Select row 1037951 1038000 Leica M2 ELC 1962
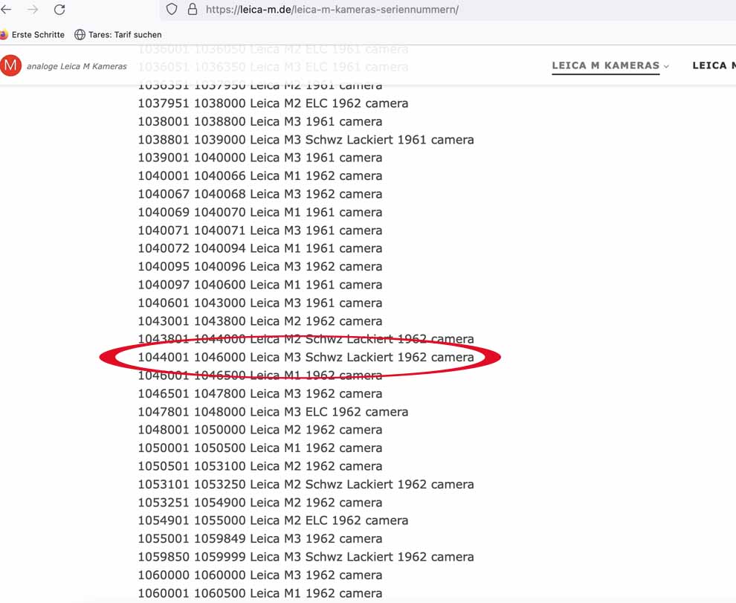736x603 pixels. pyautogui.click(x=273, y=103)
